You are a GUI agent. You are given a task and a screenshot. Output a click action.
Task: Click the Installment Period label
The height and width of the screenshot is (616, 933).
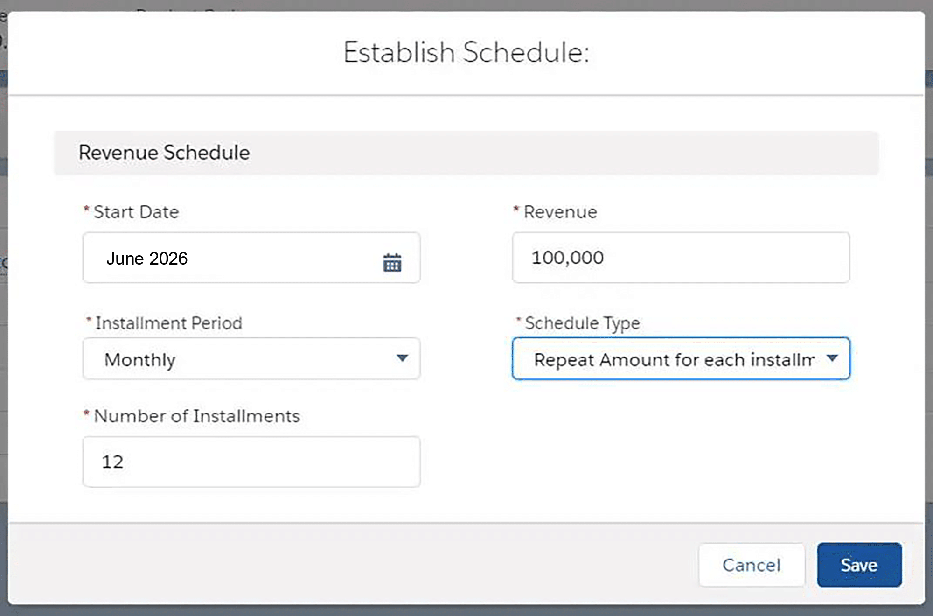tap(168, 323)
